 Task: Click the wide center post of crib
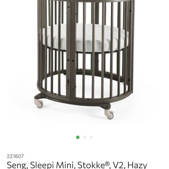coord(71,49)
